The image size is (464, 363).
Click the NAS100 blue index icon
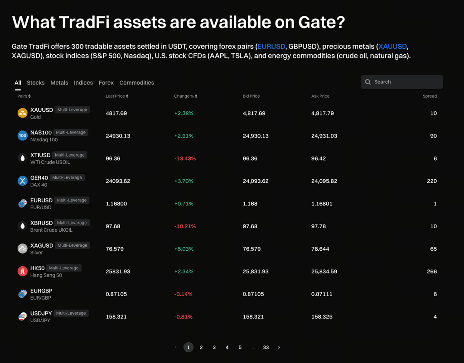tap(22, 136)
